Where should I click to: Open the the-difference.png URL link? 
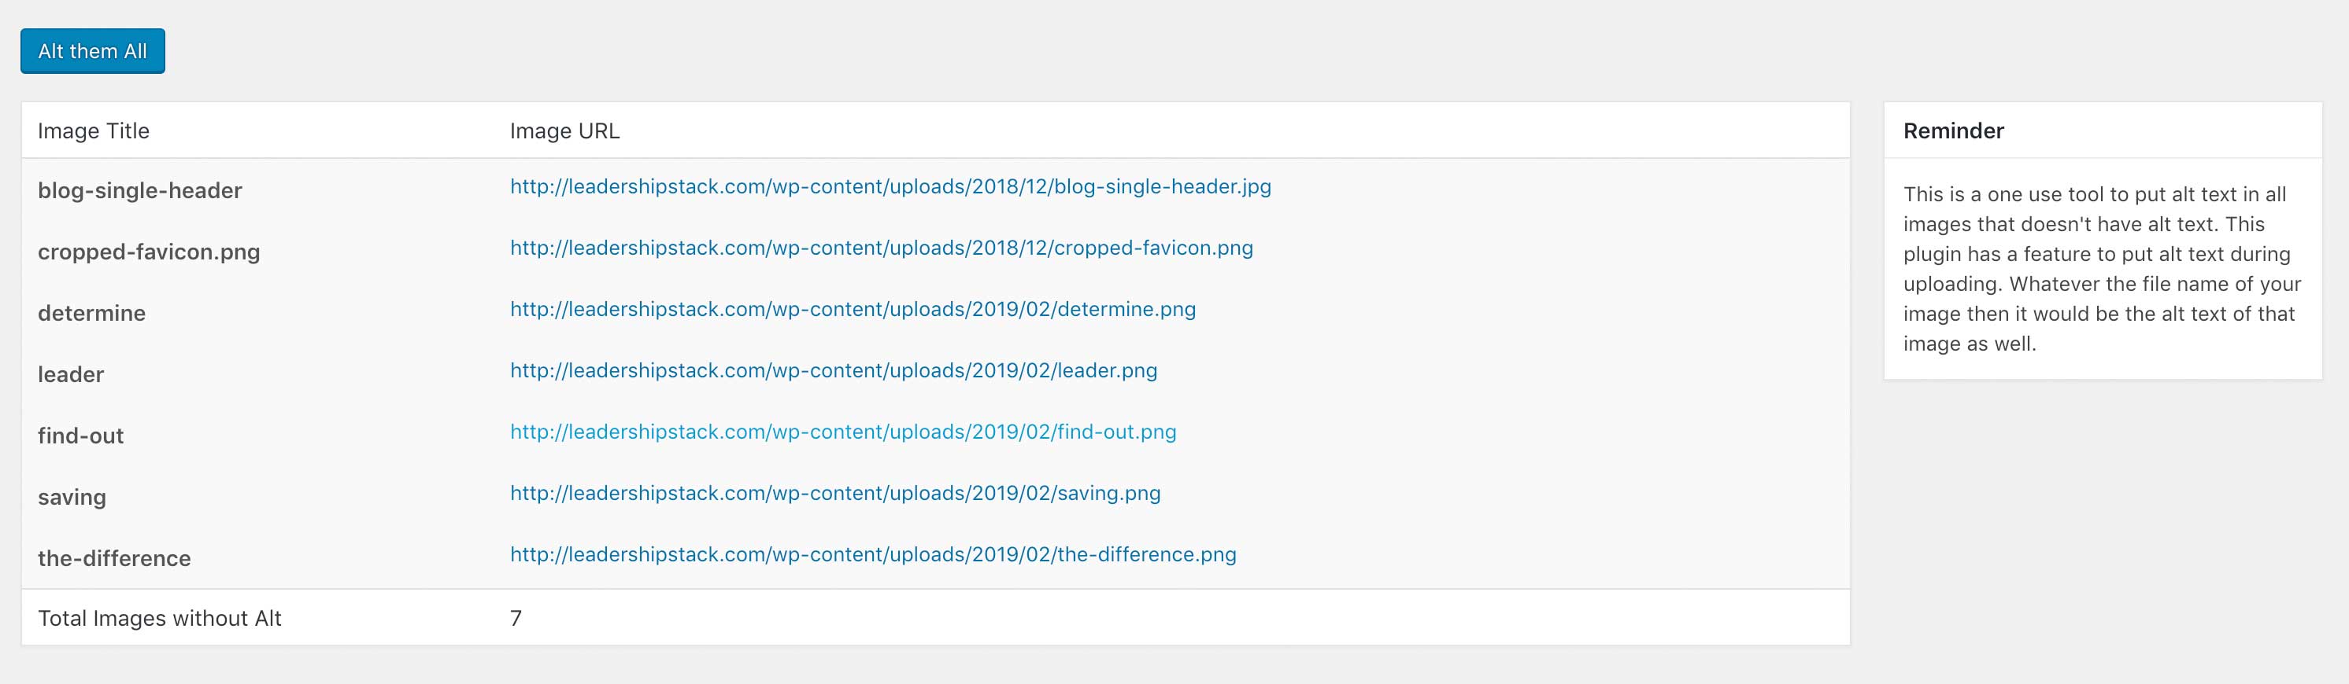pyautogui.click(x=873, y=554)
